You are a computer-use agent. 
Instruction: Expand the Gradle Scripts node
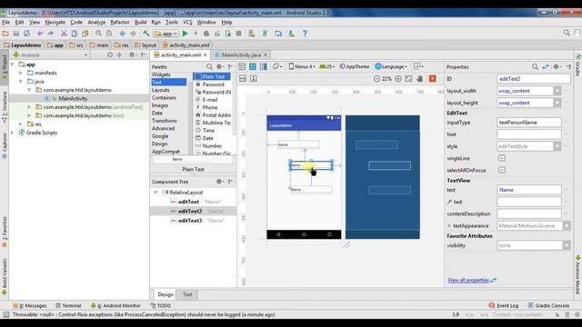[x=12, y=133]
